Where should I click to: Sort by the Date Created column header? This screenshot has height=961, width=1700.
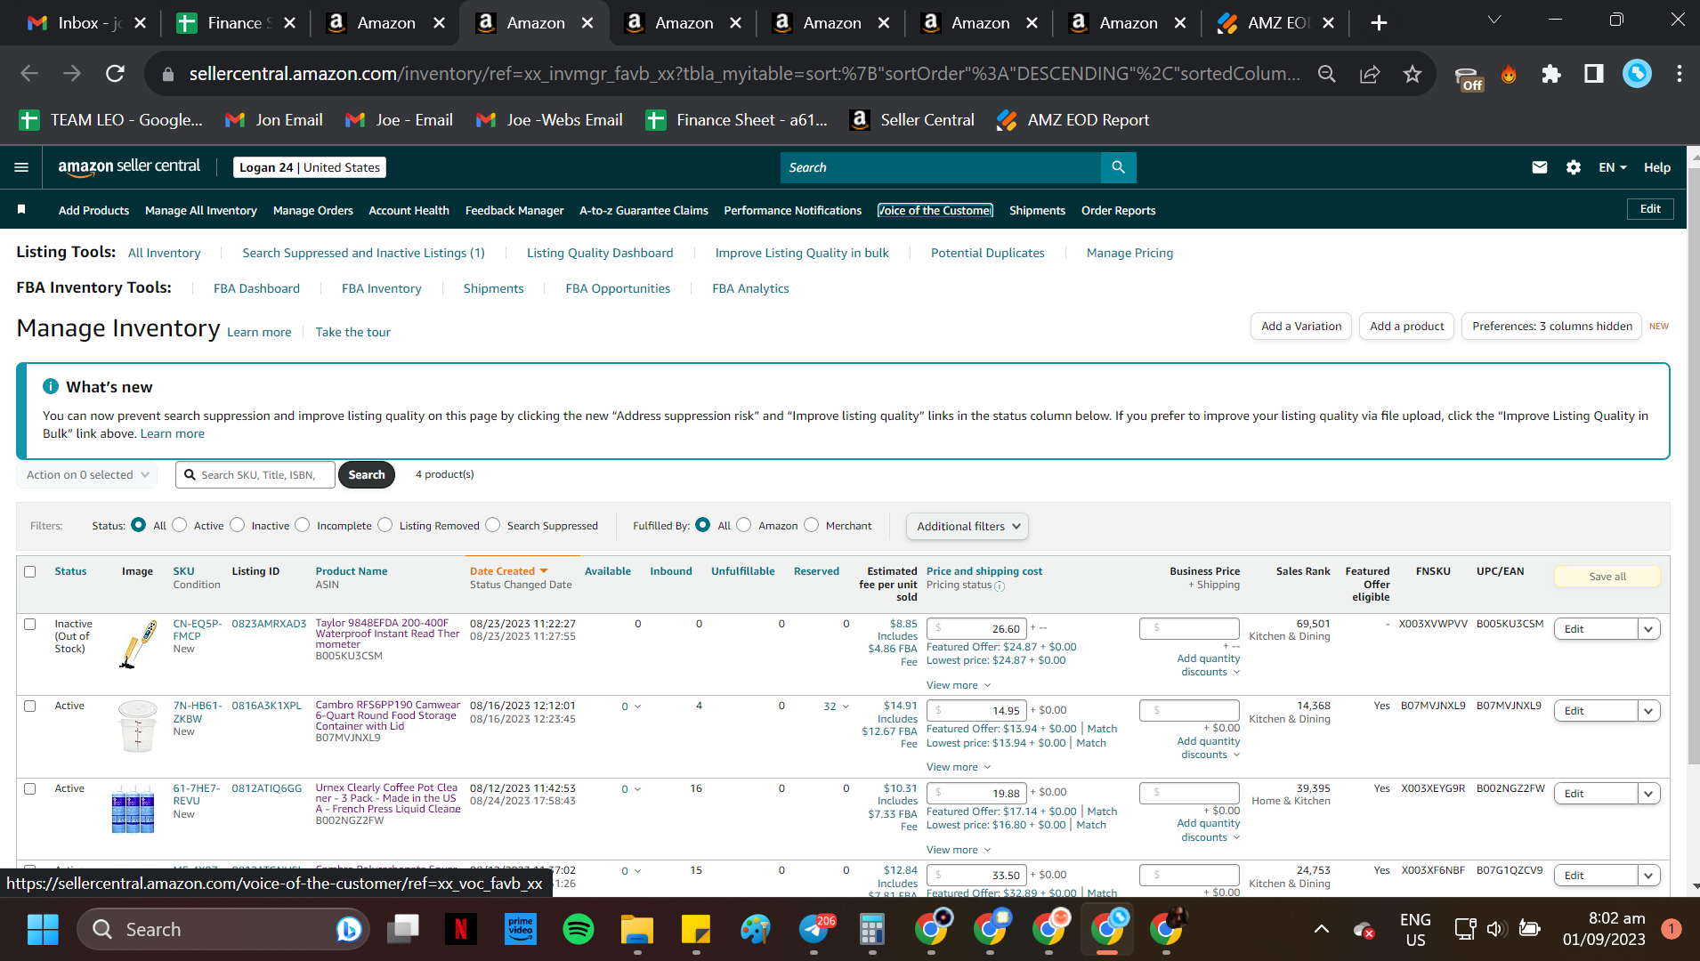pyautogui.click(x=508, y=571)
